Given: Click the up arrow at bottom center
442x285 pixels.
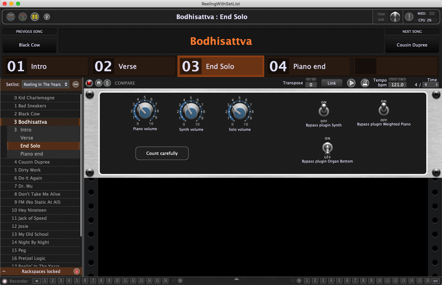Looking at the screenshot, I should [x=237, y=279].
